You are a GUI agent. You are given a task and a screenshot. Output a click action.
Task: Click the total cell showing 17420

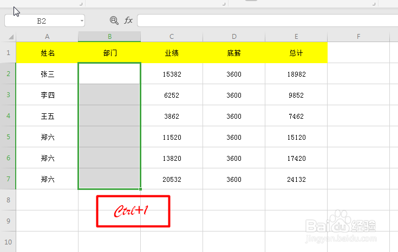coord(296,158)
